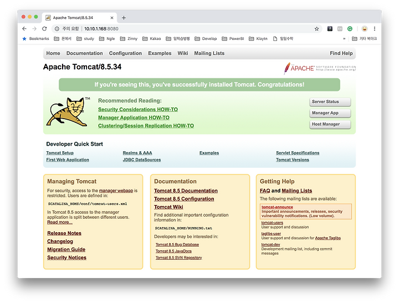Screen dimensions: 399x303
Task: Open Examples in the Tomcat nav bar
Action: [160, 53]
